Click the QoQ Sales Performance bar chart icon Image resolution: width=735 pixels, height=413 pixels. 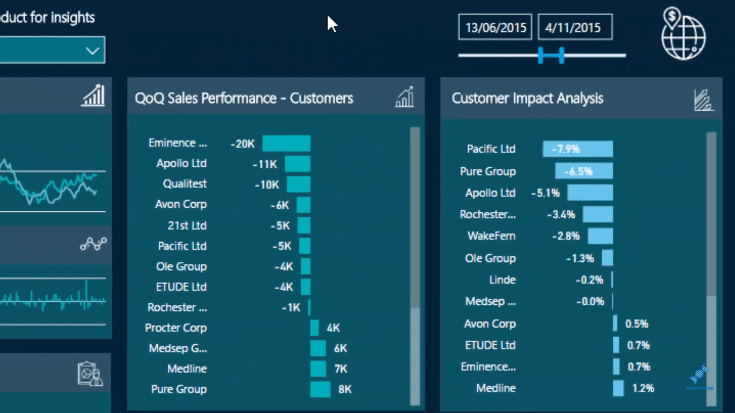[x=405, y=97]
